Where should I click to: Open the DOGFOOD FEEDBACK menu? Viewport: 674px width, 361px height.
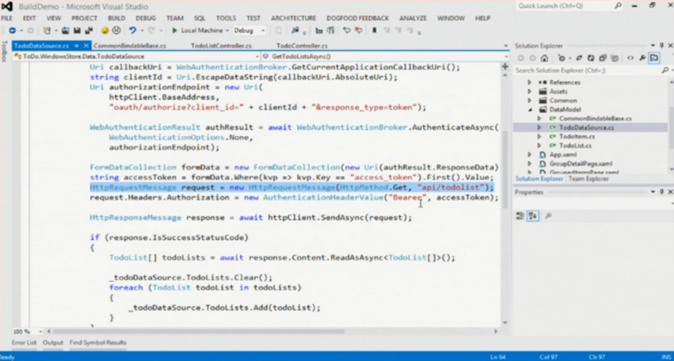point(358,18)
